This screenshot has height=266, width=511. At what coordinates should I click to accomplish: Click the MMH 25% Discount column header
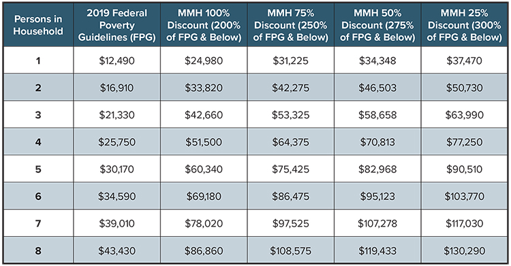[x=465, y=25]
